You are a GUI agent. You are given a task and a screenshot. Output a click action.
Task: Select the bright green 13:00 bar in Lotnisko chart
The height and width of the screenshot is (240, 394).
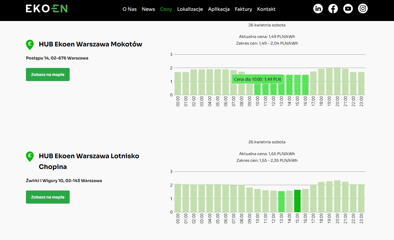click(281, 202)
